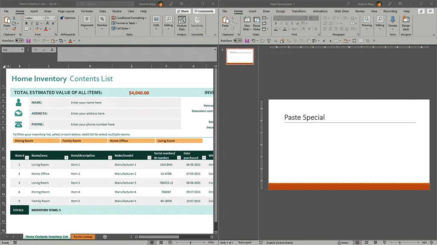Collapse the Excel ribbon chevron

click(x=215, y=35)
